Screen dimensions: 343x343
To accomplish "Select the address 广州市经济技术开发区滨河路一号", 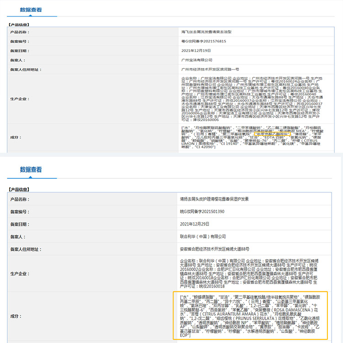I will click(x=210, y=70).
